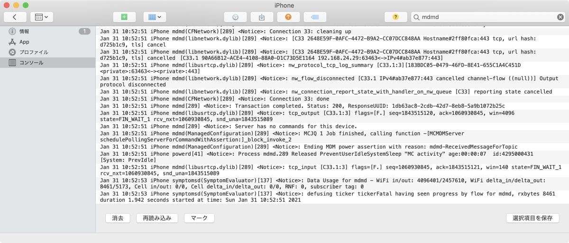Select 'nw_protocol_tcp_log_summary' log line
Viewport: 569px width, 243px height.
pos(332,68)
